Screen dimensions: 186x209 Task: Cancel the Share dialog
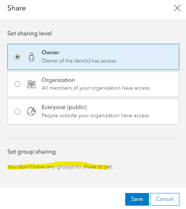(165, 199)
